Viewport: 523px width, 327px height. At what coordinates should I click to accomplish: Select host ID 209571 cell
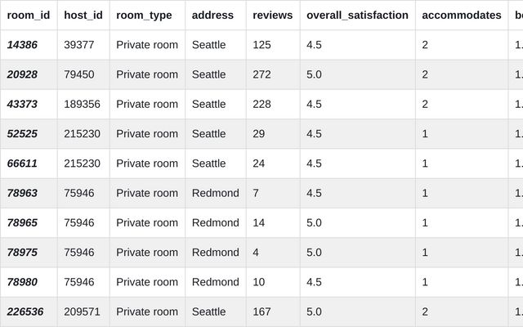82,311
